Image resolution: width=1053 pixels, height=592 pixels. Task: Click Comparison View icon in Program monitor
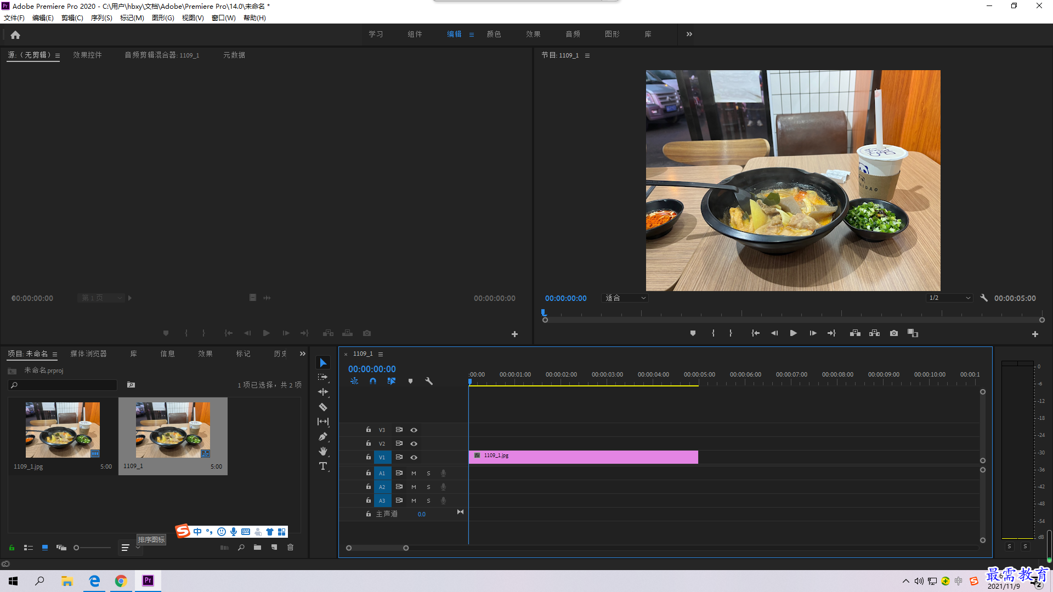[x=913, y=333]
